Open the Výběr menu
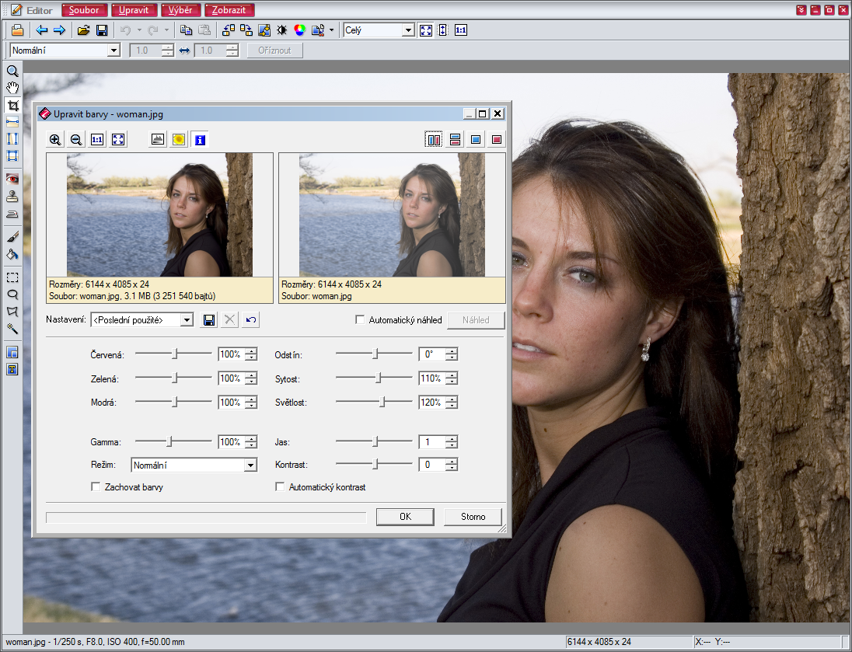This screenshot has height=652, width=852. click(x=180, y=10)
